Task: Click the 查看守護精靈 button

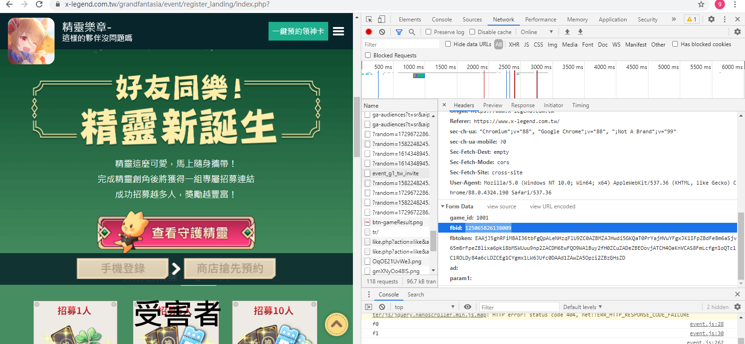Action: (176, 233)
